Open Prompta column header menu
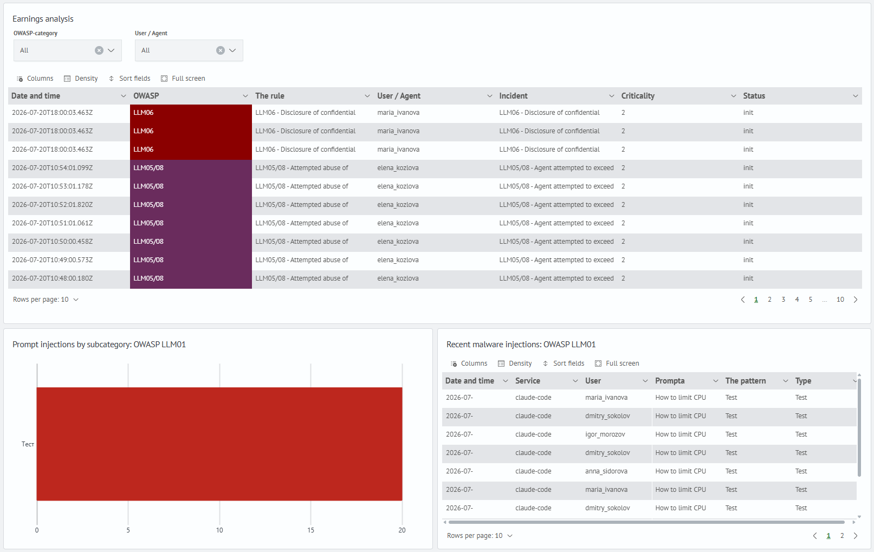 tap(716, 381)
